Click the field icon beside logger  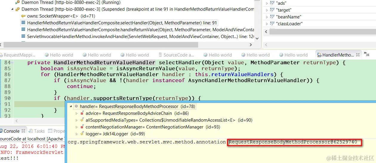[82, 134]
